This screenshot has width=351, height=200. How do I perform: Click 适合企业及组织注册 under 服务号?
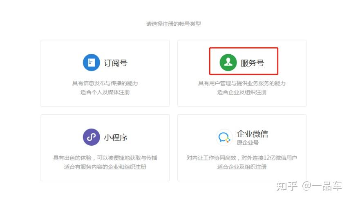coord(242,92)
